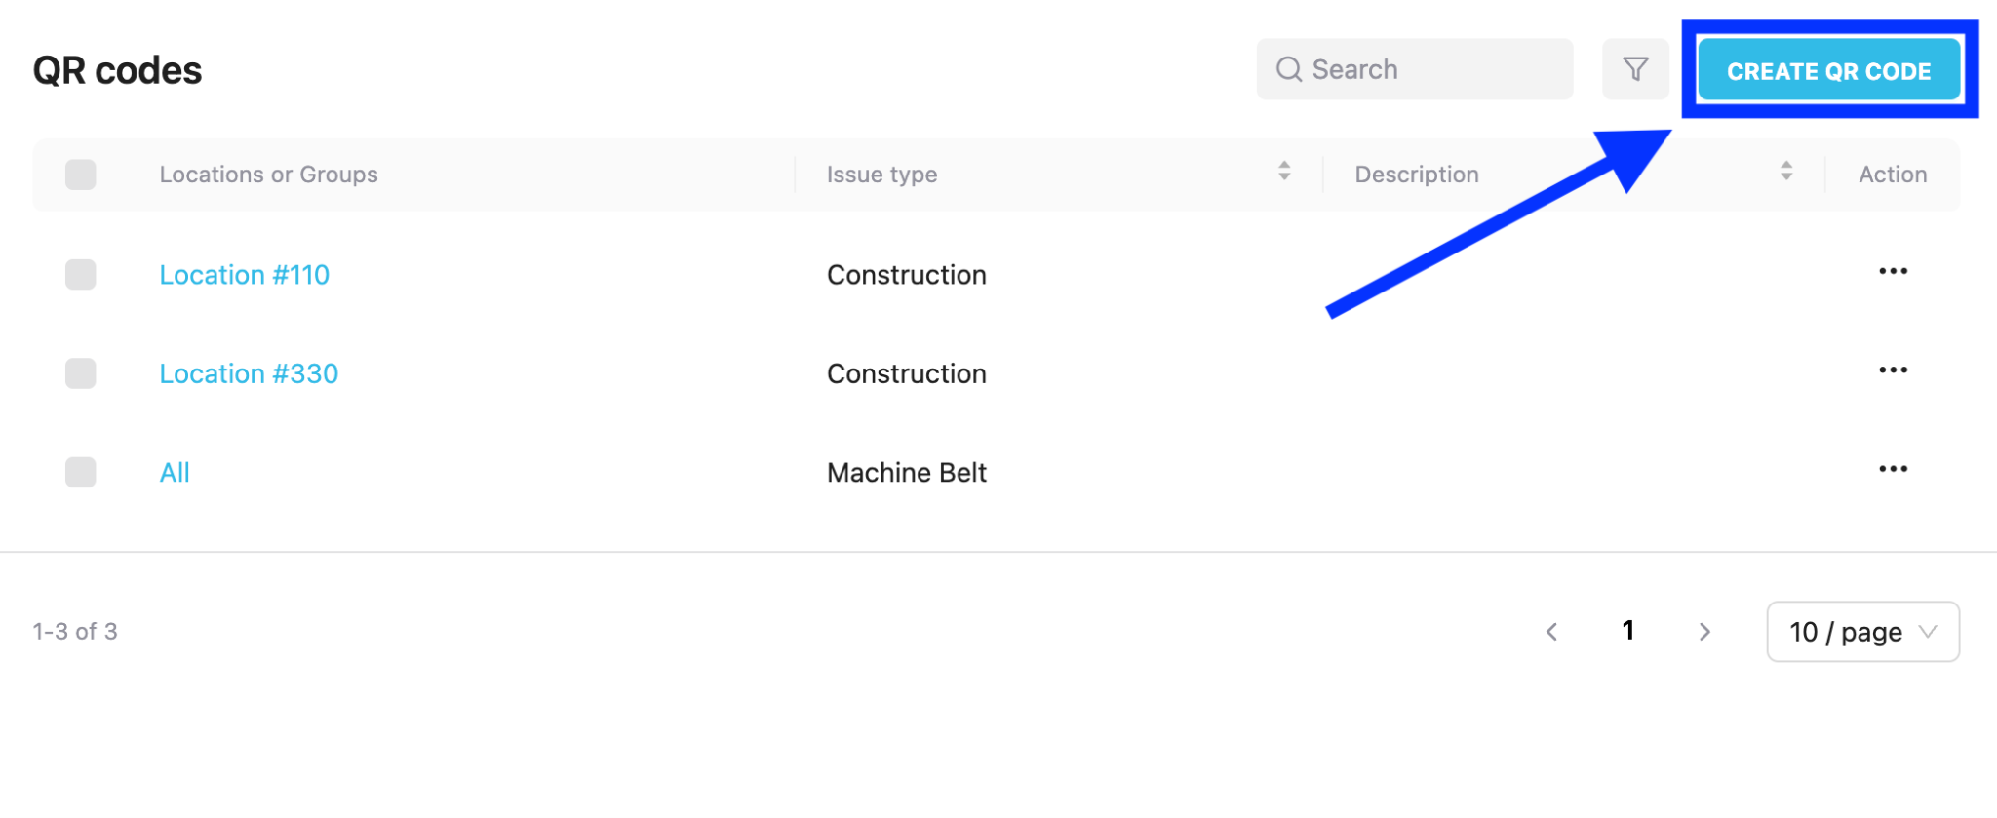Check the Location #110 row checkbox
Image resolution: width=1997 pixels, height=818 pixels.
[x=81, y=275]
